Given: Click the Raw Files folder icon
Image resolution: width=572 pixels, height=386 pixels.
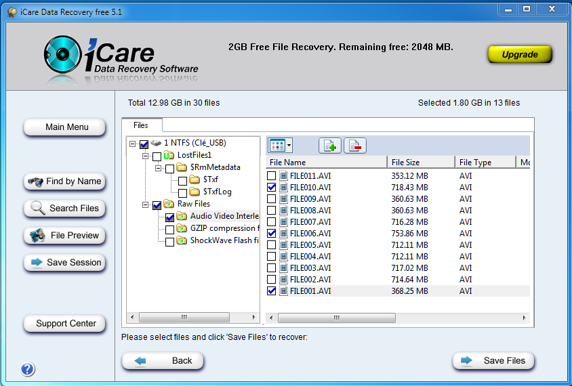Looking at the screenshot, I should pyautogui.click(x=169, y=204).
